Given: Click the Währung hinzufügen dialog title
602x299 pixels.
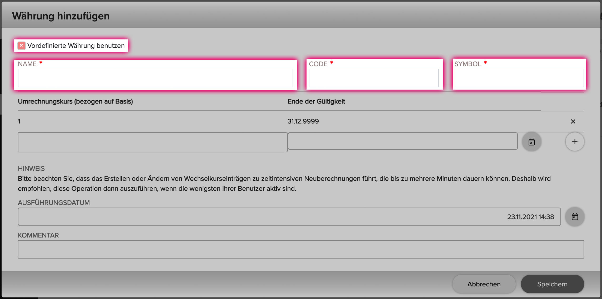Looking at the screenshot, I should [x=61, y=16].
